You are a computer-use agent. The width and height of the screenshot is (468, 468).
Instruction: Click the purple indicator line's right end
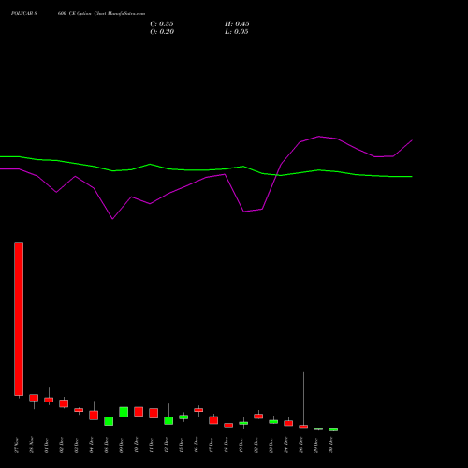pyautogui.click(x=412, y=140)
